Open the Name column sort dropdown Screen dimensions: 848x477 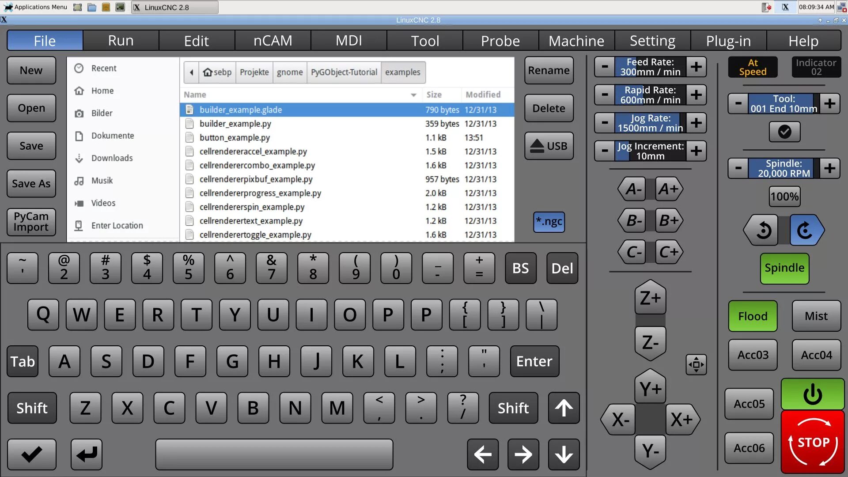pos(414,95)
